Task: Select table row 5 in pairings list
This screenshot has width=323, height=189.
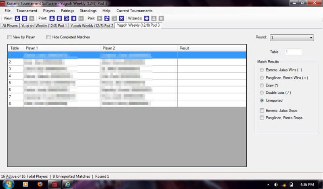Action: click(x=127, y=83)
